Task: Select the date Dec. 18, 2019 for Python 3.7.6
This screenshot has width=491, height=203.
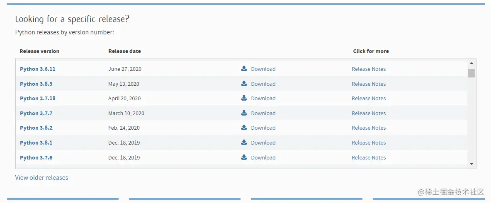Action: click(x=124, y=158)
